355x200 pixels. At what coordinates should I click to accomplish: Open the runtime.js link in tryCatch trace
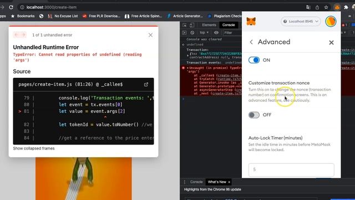pyautogui.click(x=229, y=79)
